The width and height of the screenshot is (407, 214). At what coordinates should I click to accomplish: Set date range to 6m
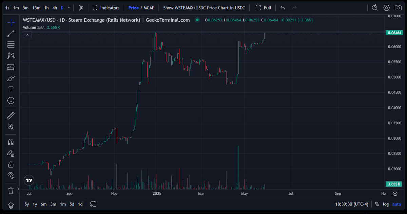point(44,204)
